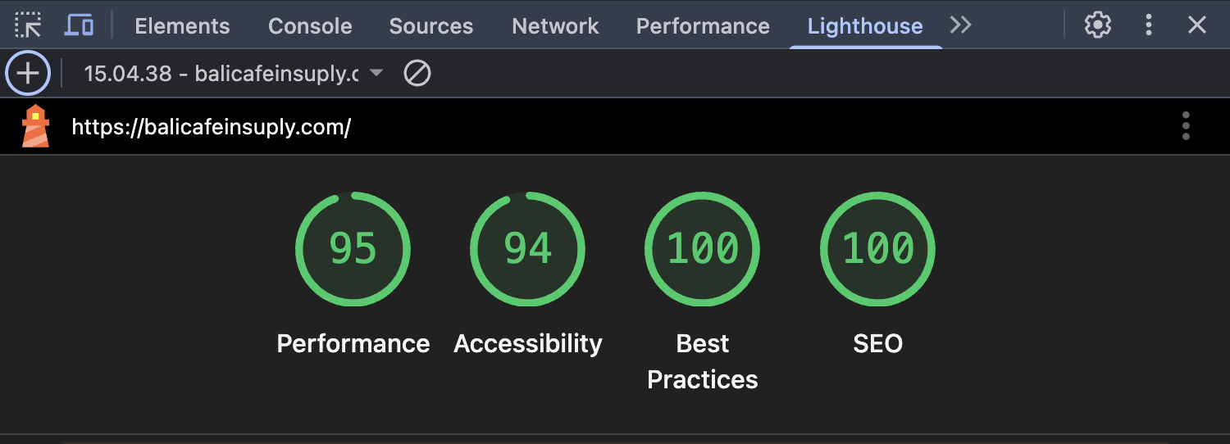Image resolution: width=1230 pixels, height=444 pixels.
Task: Open the Sources tab
Action: (x=430, y=26)
